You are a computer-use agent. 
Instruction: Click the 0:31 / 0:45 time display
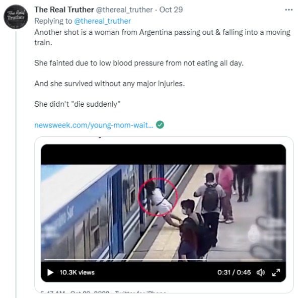coord(234,272)
